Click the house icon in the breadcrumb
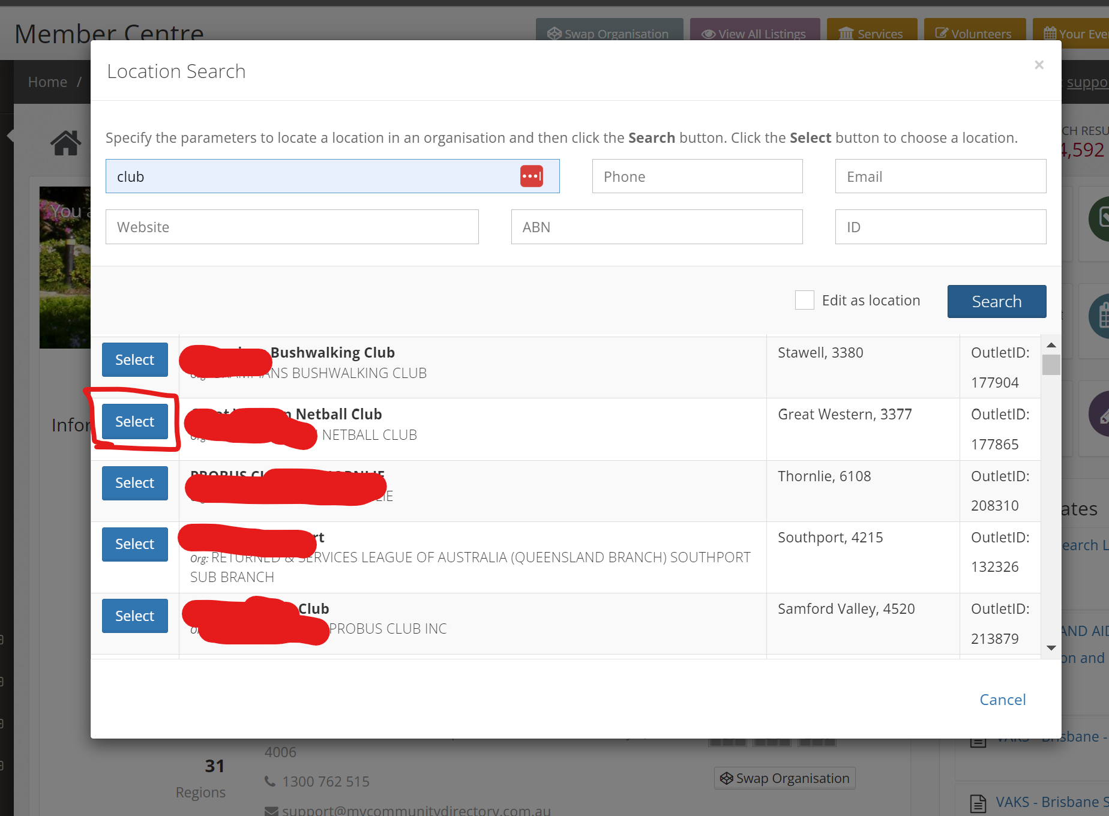 click(x=65, y=142)
